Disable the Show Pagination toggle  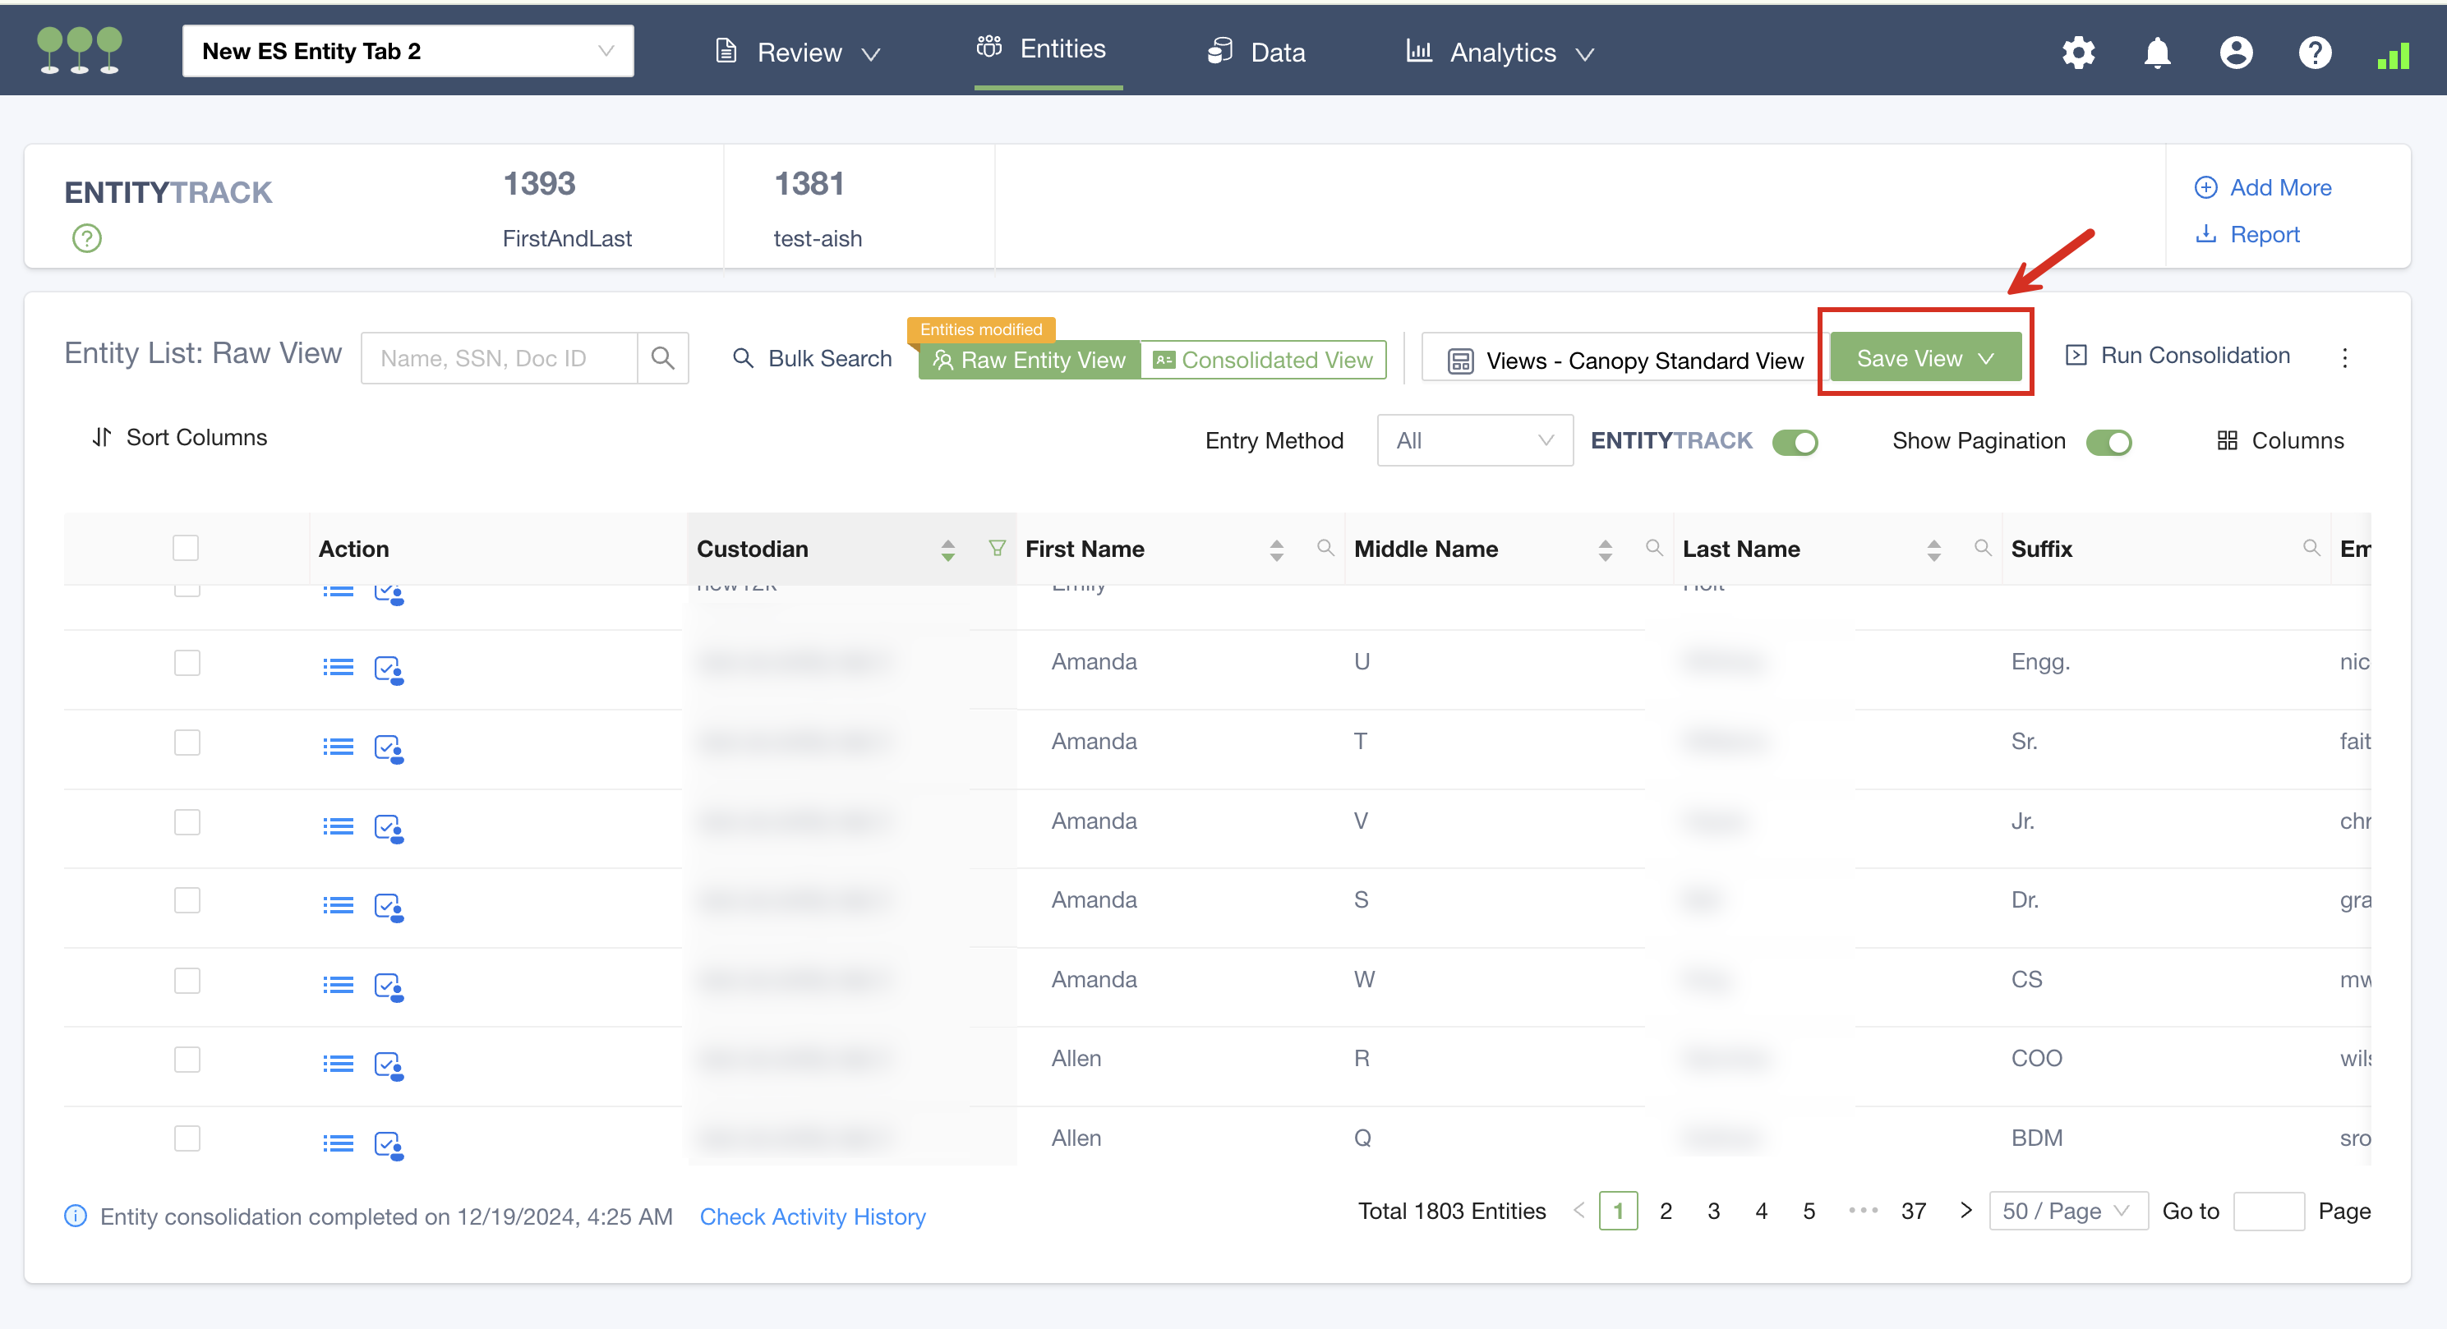click(x=2108, y=441)
